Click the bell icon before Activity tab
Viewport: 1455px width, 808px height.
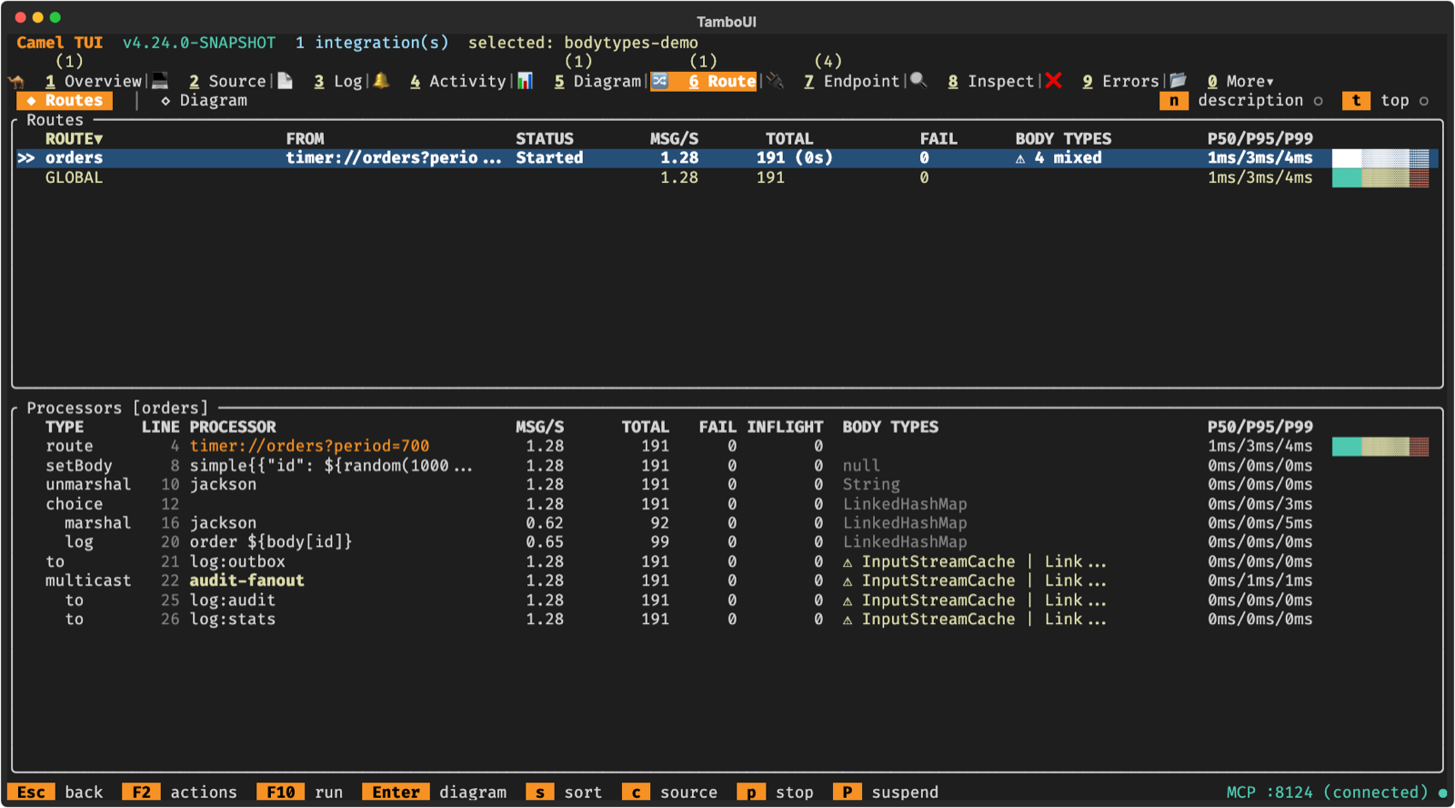[x=381, y=81]
